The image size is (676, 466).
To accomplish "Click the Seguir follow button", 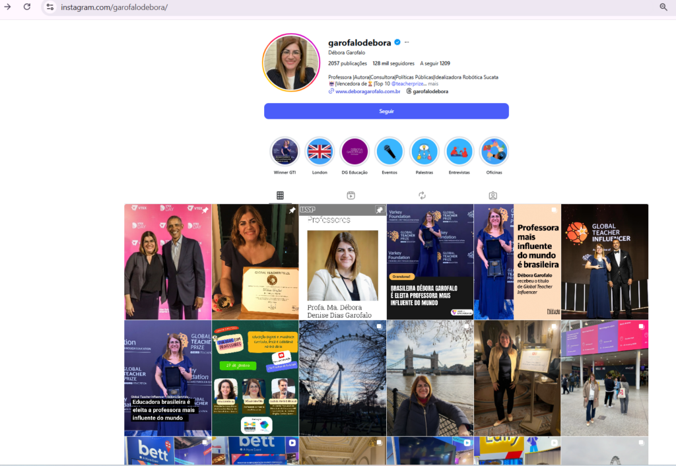I will 386,111.
